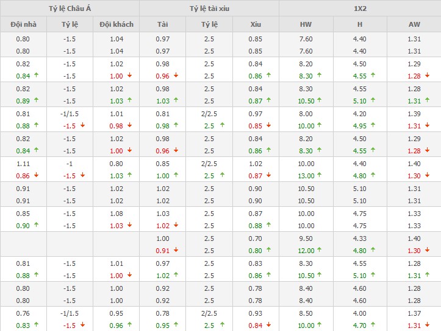The height and width of the screenshot is (331, 441).
Task: Click the Đội nhà column header
Action: click(23, 25)
